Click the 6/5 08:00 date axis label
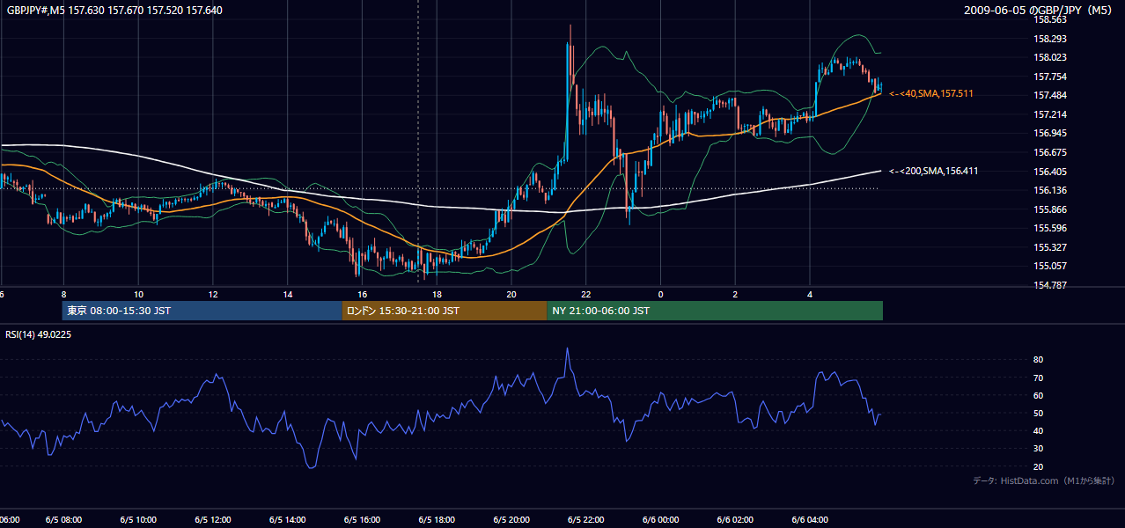The image size is (1125, 528). click(x=64, y=520)
